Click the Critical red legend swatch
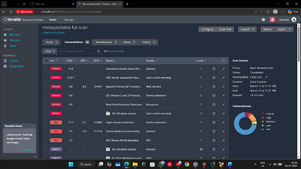 (263, 114)
